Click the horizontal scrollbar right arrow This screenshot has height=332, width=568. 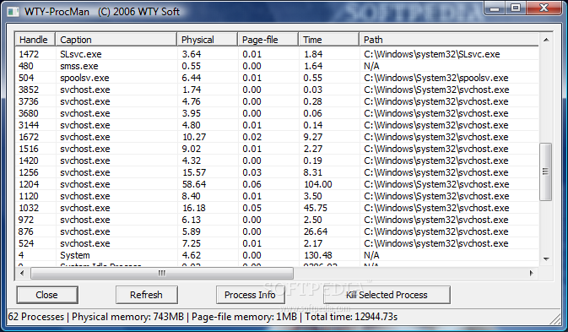532,273
